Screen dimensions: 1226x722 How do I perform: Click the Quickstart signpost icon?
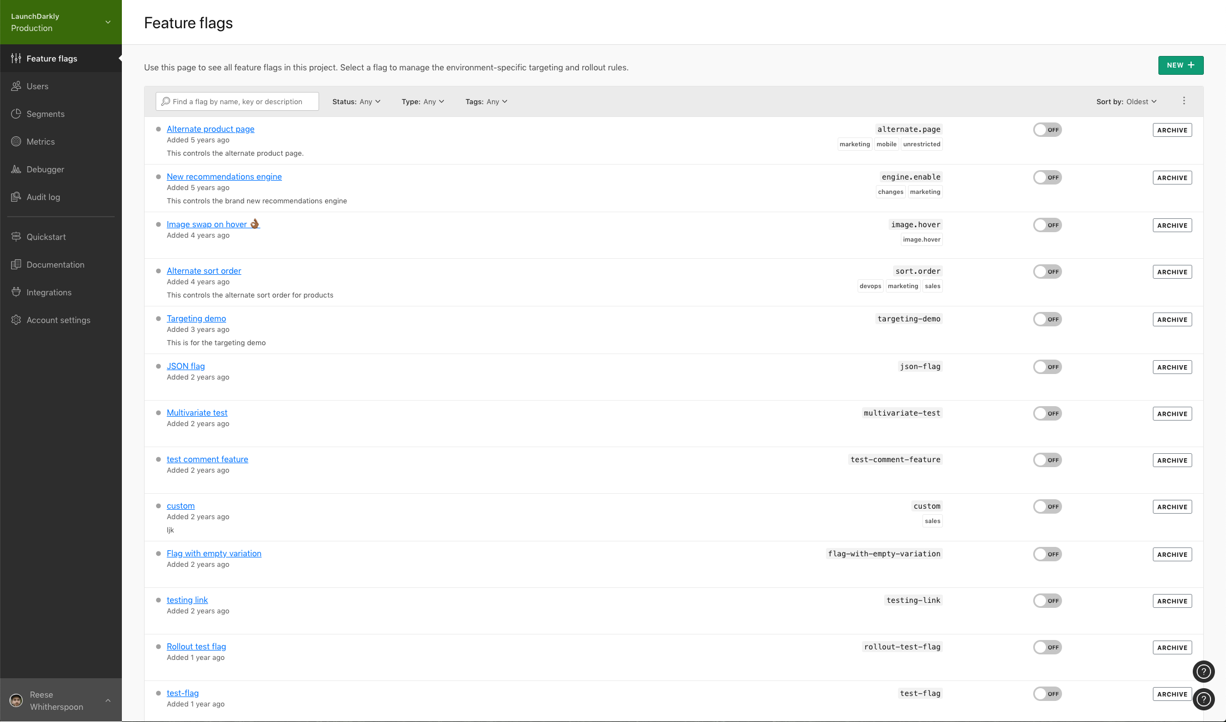point(16,237)
